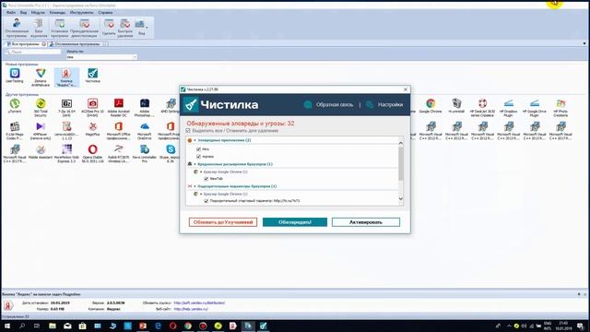Select MoreMotion Web Express icon
This screenshot has height=332, width=590.
pos(66,154)
